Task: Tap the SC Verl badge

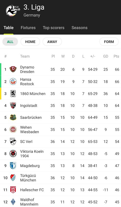Action: click(x=13, y=141)
